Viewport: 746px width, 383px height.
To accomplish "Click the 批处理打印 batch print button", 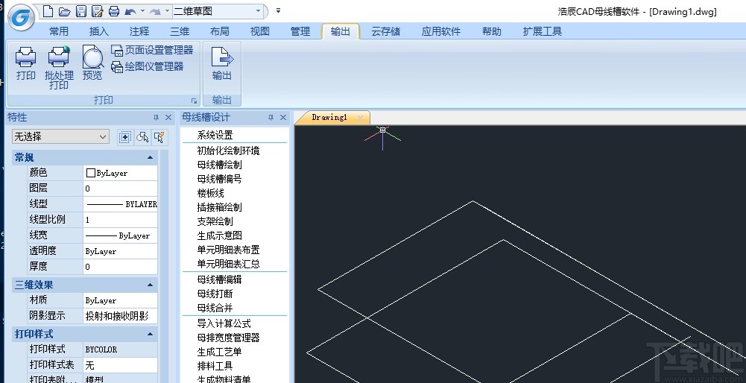I will pyautogui.click(x=59, y=68).
